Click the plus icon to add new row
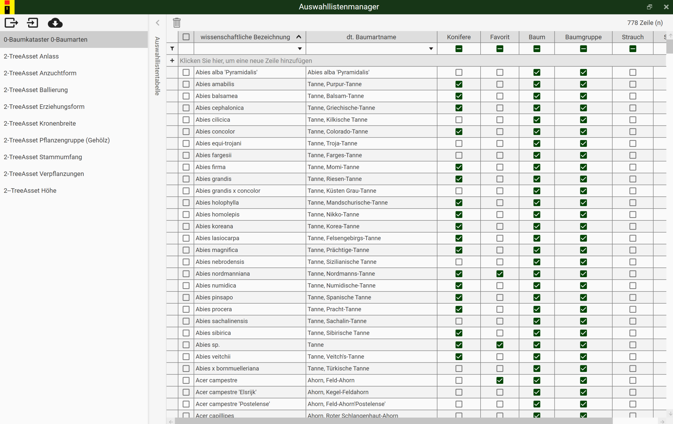This screenshot has width=673, height=424. [172, 60]
